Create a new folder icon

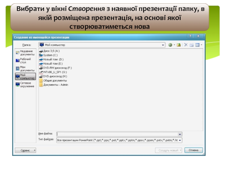point(192,45)
